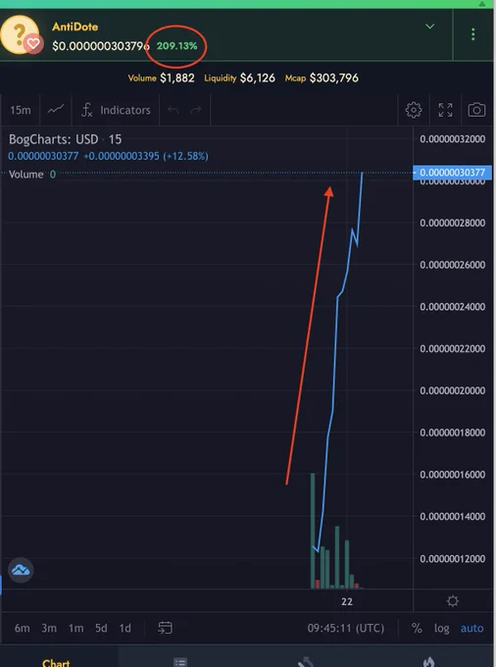This screenshot has height=667, width=496.
Task: Open the trending flame tab
Action: point(429,662)
